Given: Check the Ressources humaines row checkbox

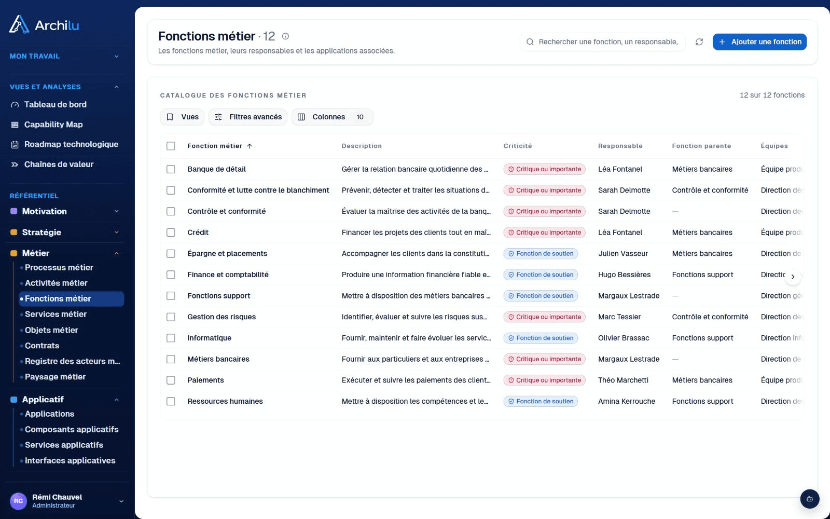Looking at the screenshot, I should coord(171,402).
